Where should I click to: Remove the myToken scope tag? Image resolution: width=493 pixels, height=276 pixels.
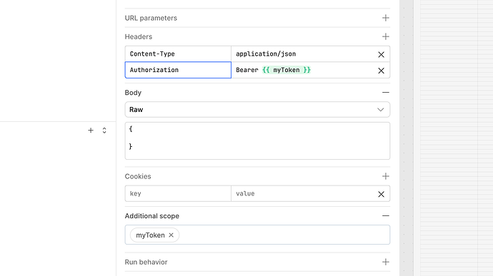coord(171,235)
